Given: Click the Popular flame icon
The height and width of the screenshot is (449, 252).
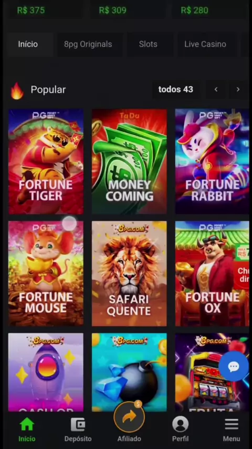Looking at the screenshot, I should [x=17, y=91].
